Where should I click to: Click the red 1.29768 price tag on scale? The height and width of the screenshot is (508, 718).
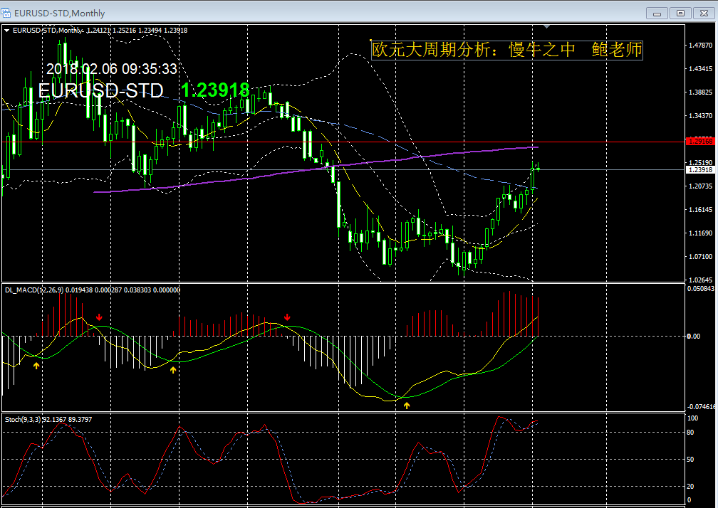[x=700, y=142]
